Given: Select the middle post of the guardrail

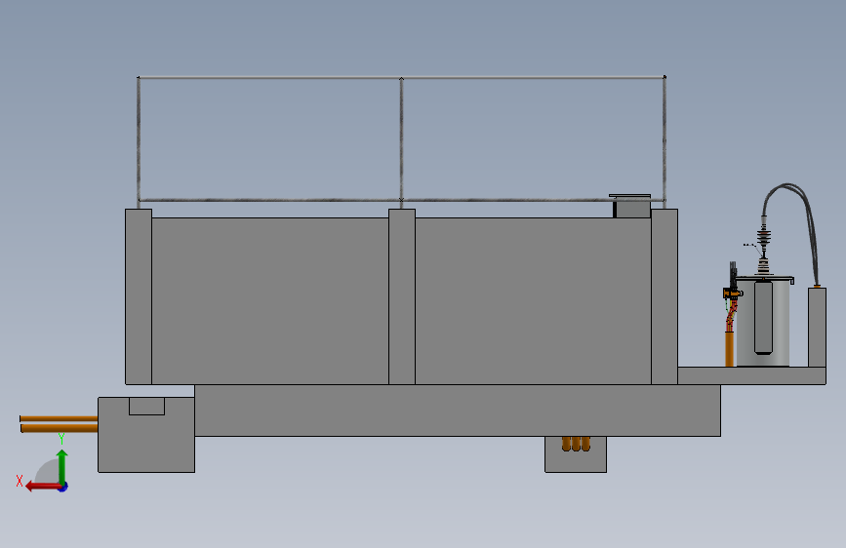Looking at the screenshot, I should [401, 143].
